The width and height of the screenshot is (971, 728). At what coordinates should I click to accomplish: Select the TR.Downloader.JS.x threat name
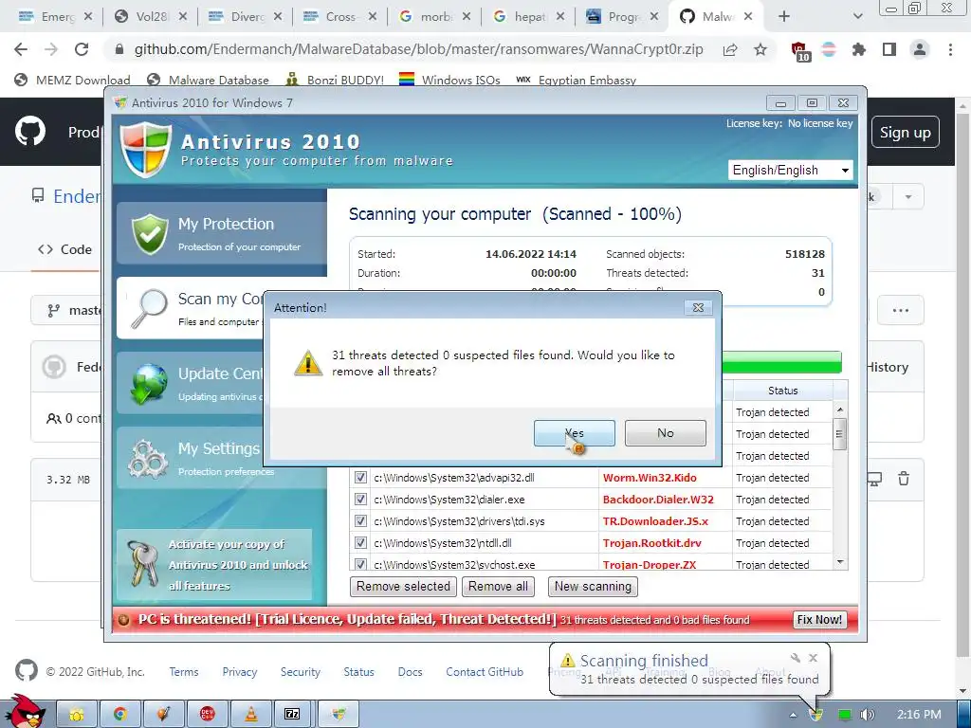(x=655, y=521)
